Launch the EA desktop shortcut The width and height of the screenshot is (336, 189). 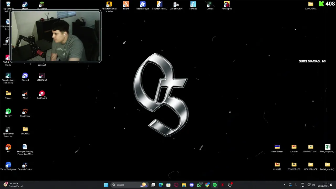click(8, 149)
